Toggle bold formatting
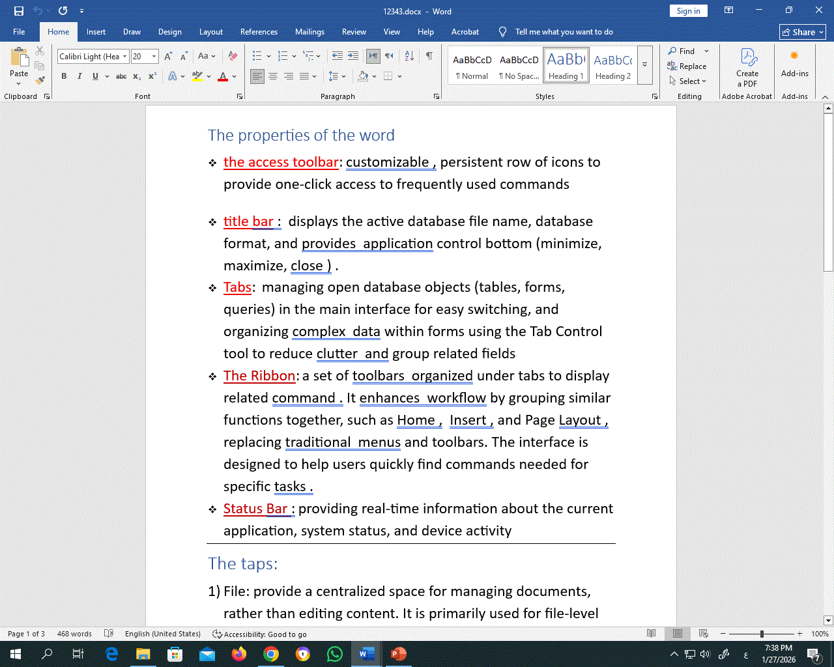834x667 pixels. point(64,76)
